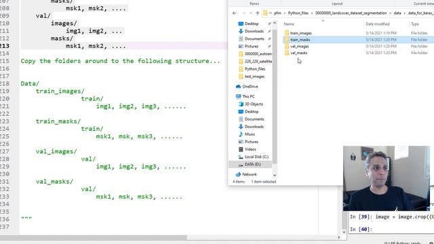Expand the chevron after landcover_dataset_segmentation breadcrumb
The image size is (434, 244).
(391, 13)
